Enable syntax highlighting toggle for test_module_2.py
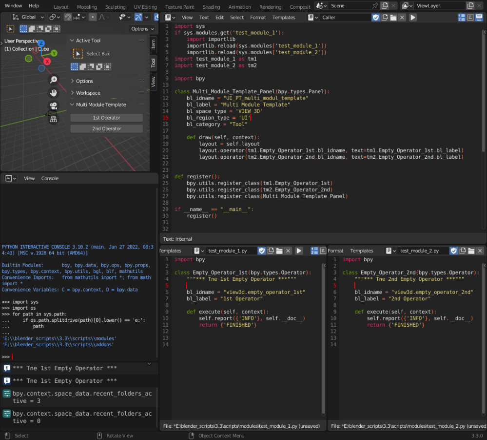Viewport: 487px width, 440px height. pos(454,251)
